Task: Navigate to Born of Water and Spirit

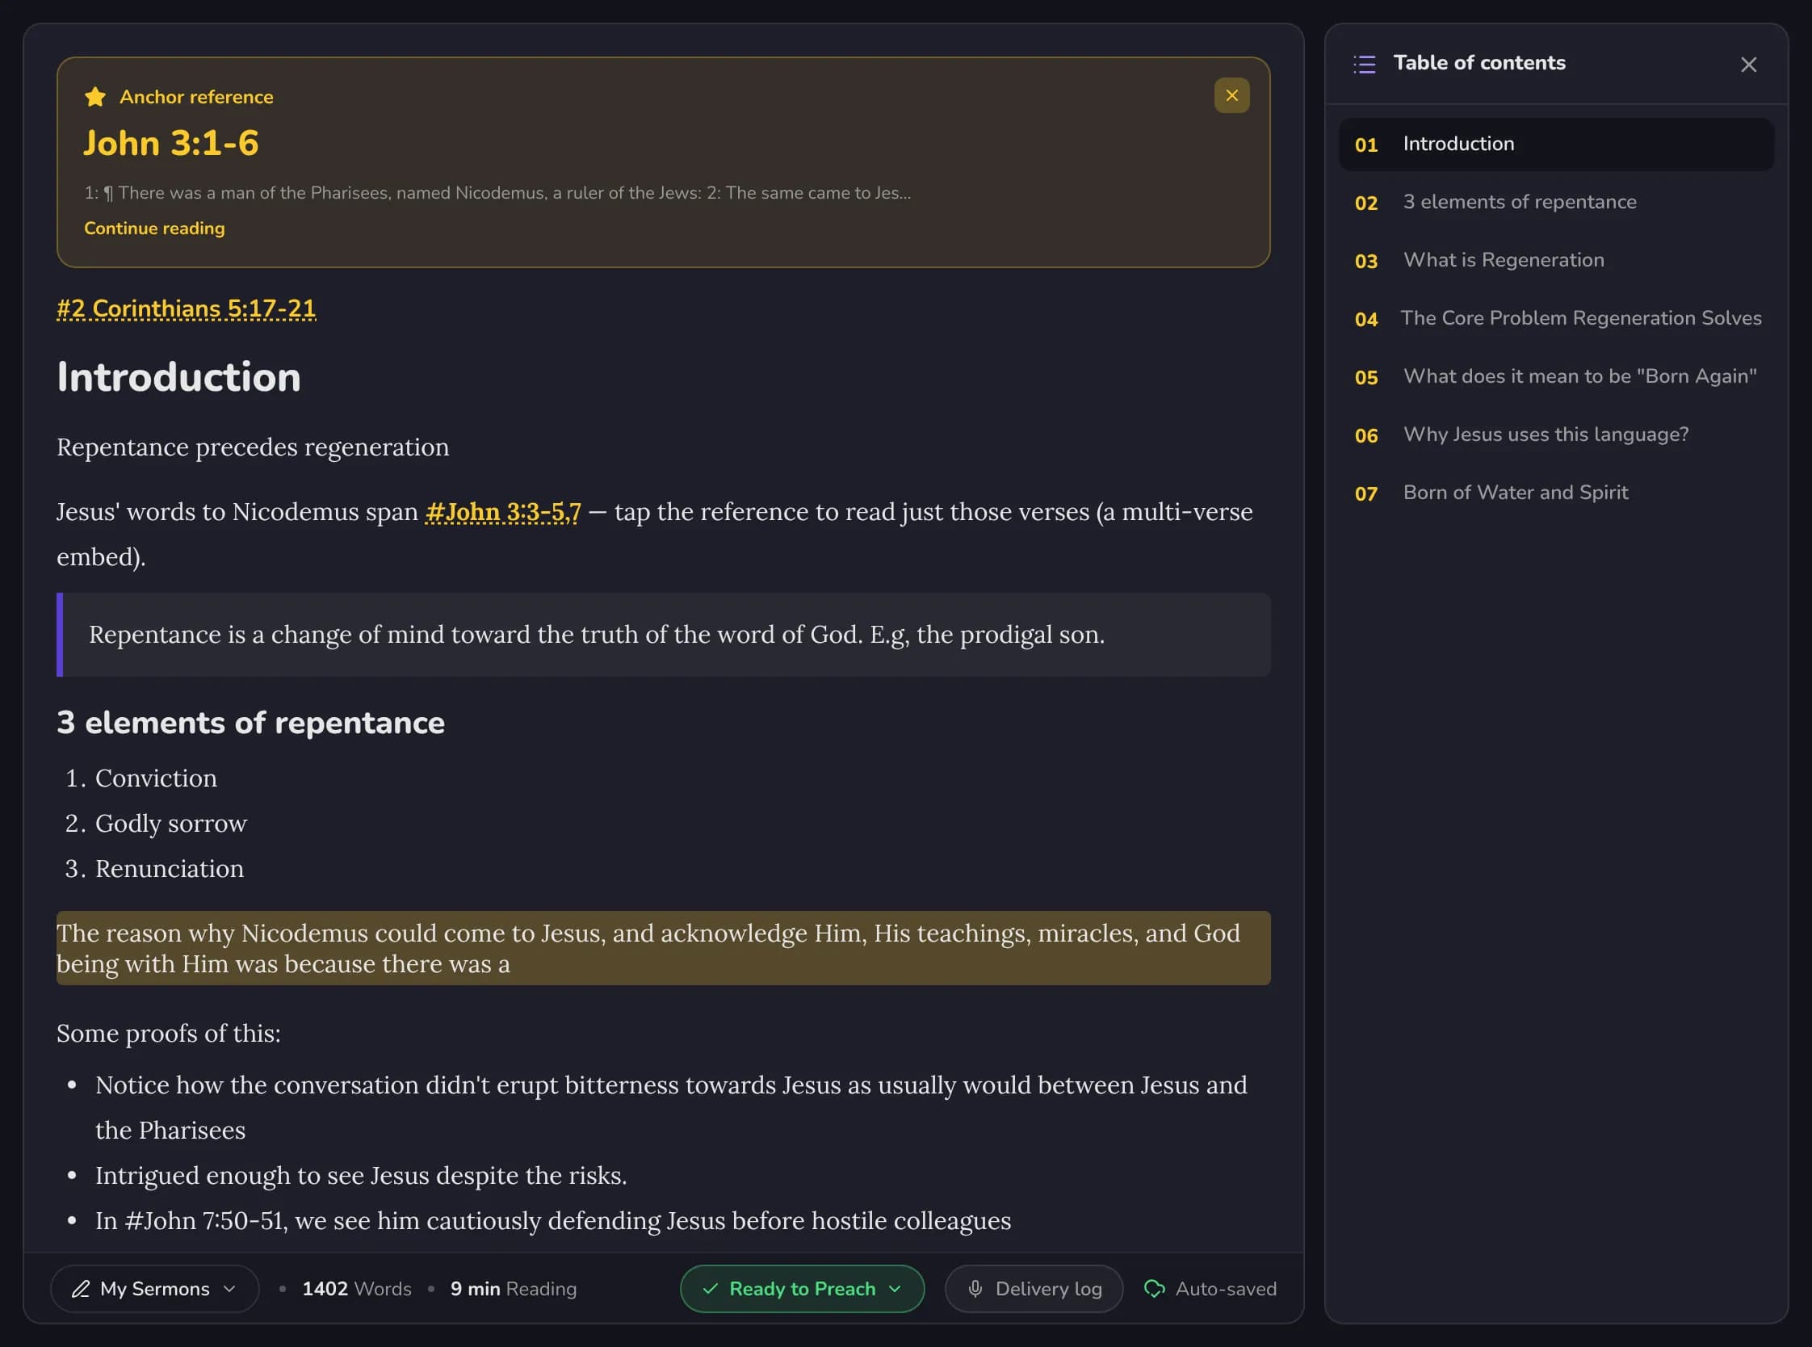Action: 1556,493
